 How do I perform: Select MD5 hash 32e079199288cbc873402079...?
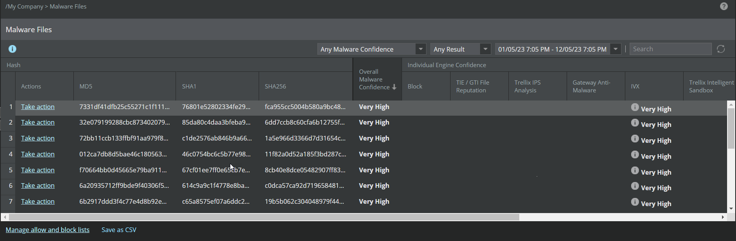pos(124,122)
